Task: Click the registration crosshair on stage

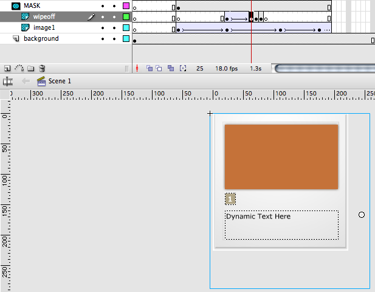Action: pyautogui.click(x=210, y=113)
